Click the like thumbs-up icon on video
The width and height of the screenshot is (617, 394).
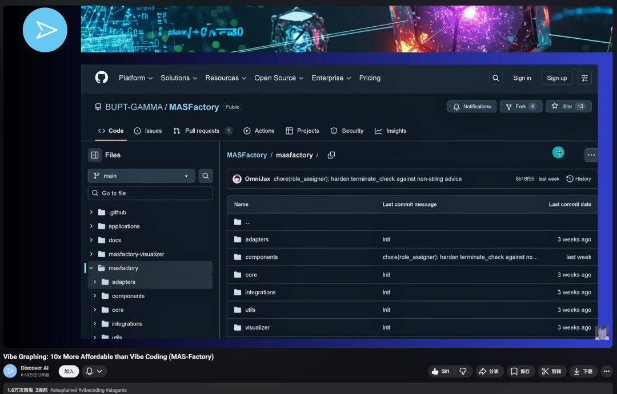click(435, 371)
